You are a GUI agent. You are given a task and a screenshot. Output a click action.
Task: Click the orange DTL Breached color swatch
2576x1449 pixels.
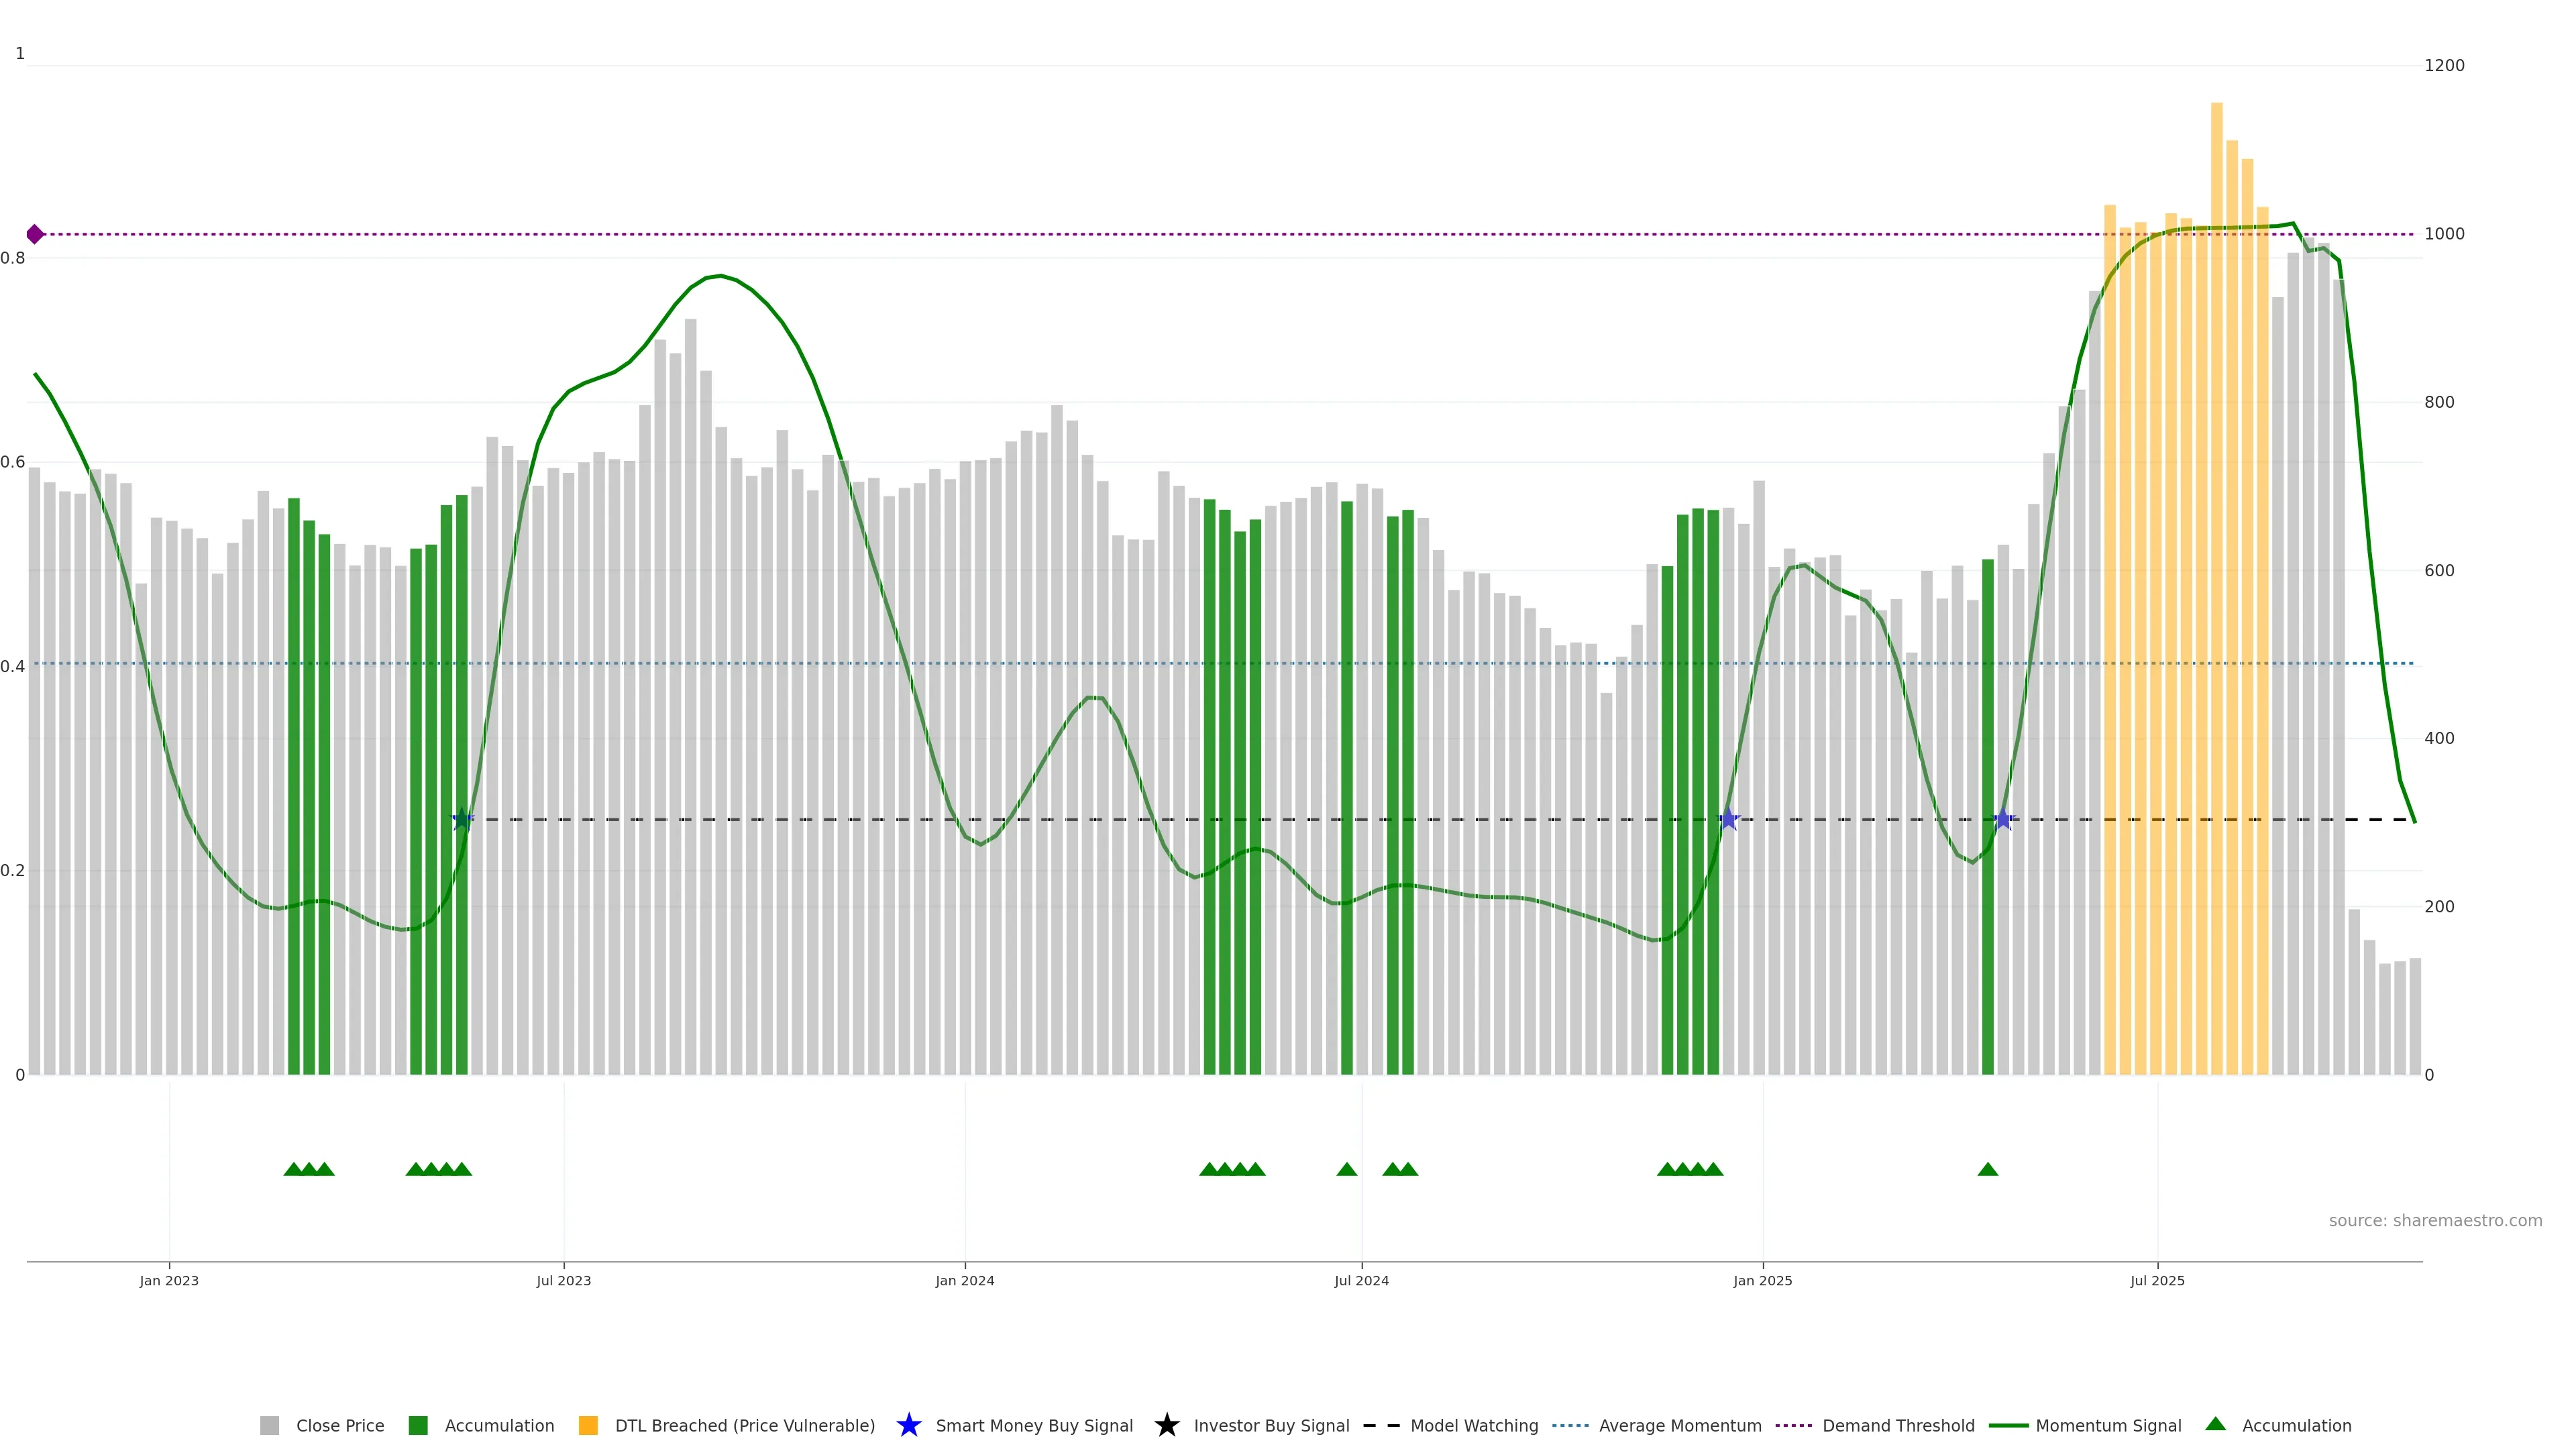click(588, 1426)
